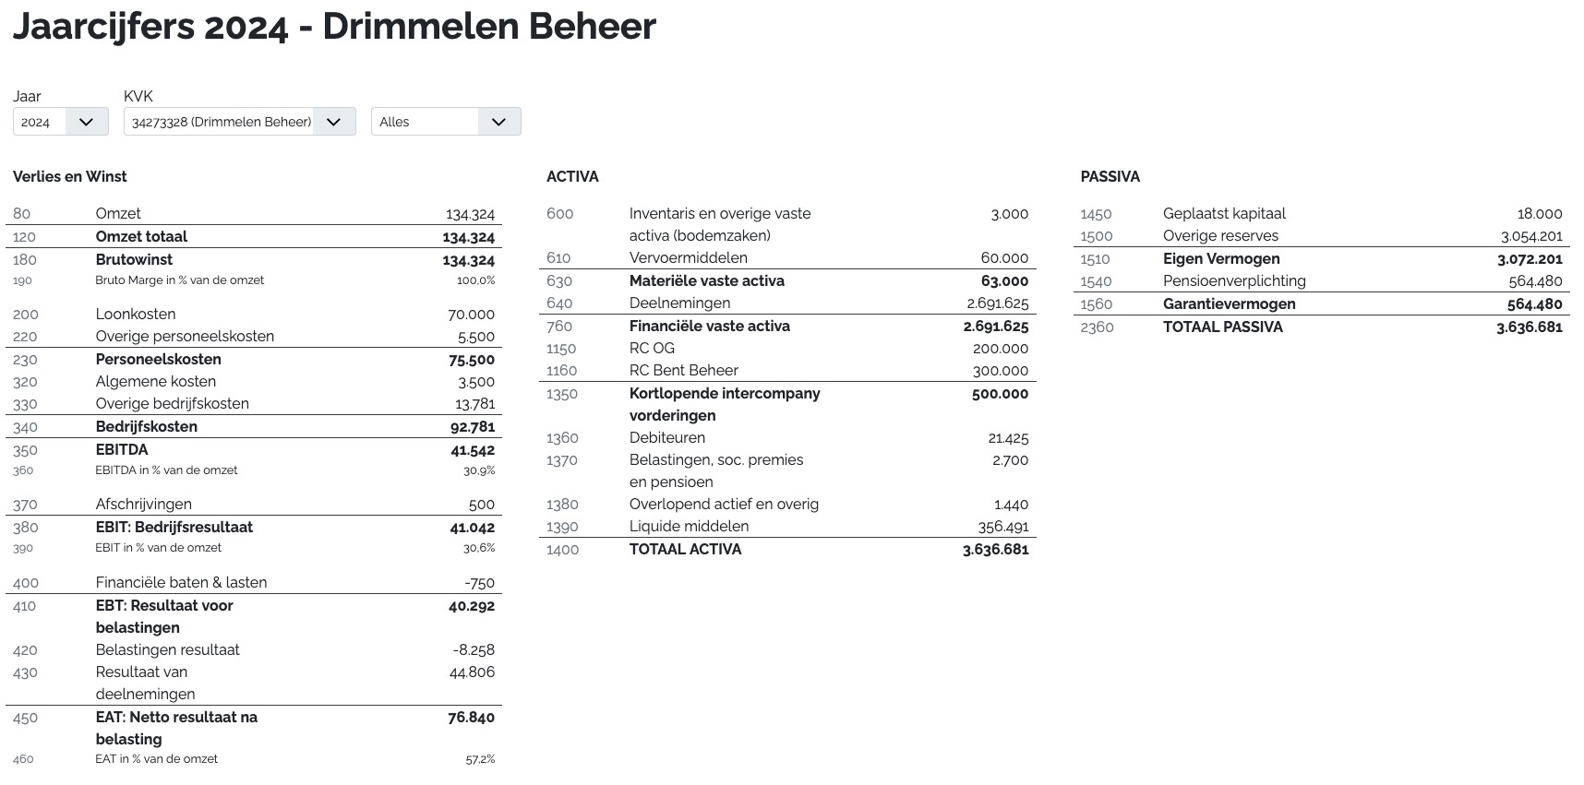The height and width of the screenshot is (785, 1584).
Task: Click the EBITDA row label
Action: click(x=122, y=449)
